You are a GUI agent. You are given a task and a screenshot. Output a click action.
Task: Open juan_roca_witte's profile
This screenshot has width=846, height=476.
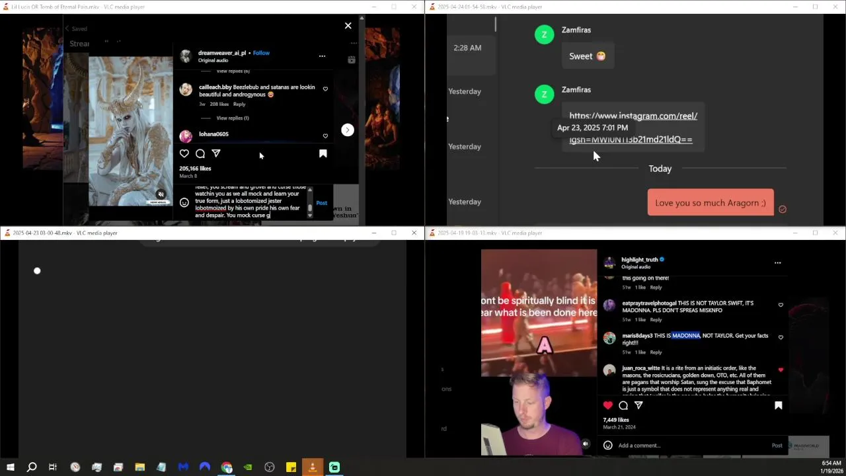coord(641,368)
